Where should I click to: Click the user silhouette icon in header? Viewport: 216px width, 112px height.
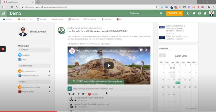[205, 13]
